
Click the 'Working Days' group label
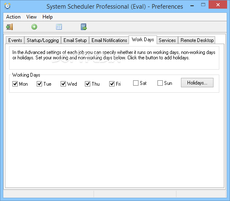[x=26, y=75]
